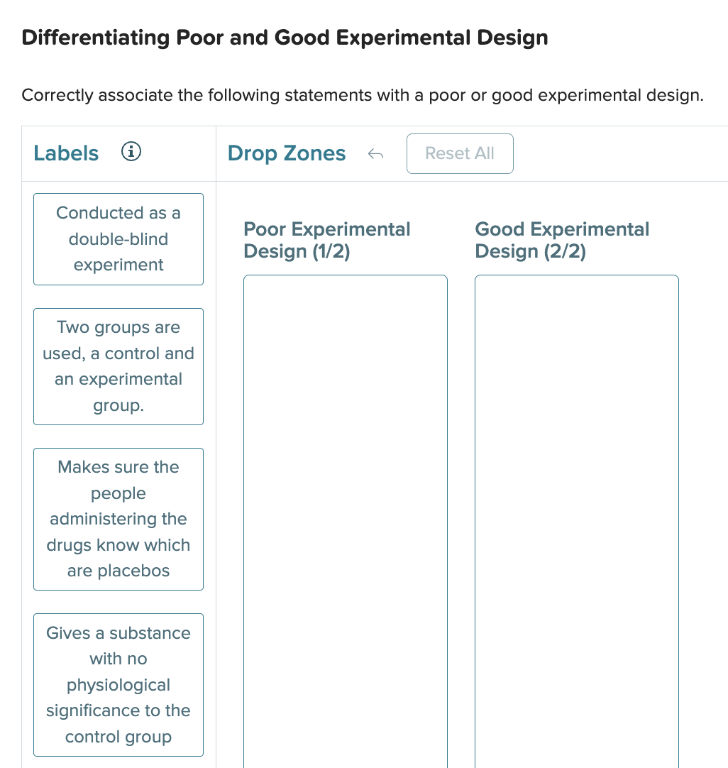Click the "Conducted as a double-blind experiment" label

coord(118,238)
